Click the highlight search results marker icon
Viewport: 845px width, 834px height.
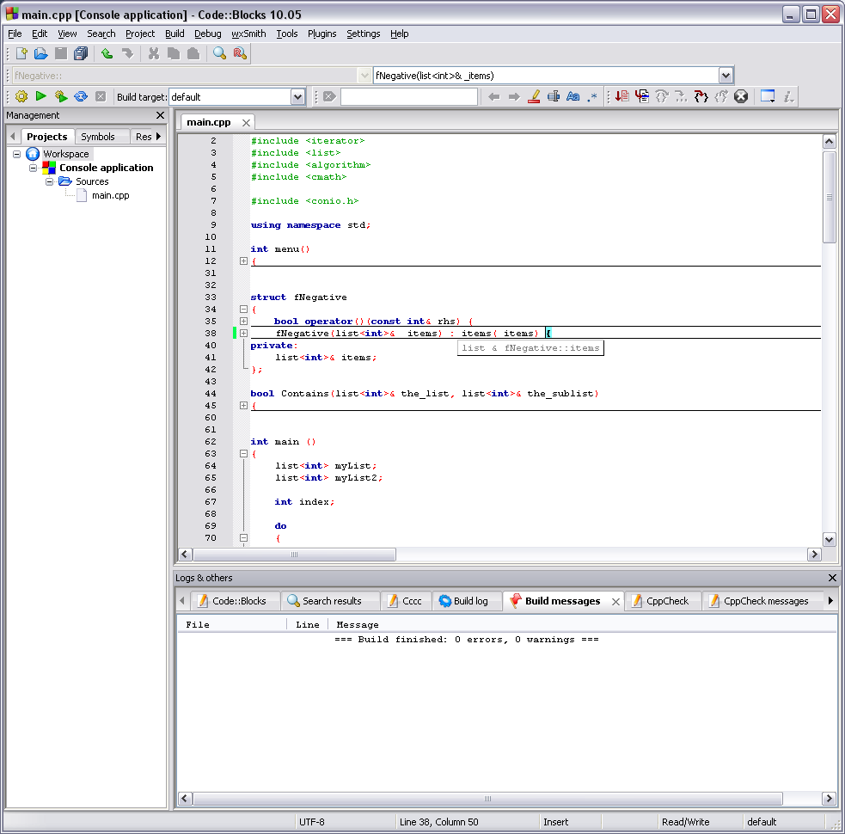click(534, 97)
